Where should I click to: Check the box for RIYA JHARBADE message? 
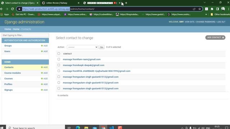[59, 71]
